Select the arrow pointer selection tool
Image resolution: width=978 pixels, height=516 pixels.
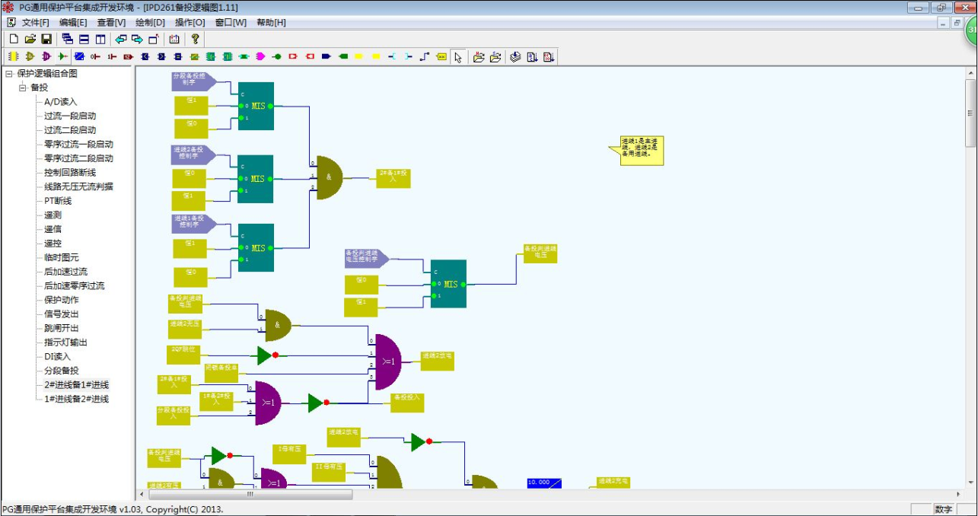(x=458, y=57)
